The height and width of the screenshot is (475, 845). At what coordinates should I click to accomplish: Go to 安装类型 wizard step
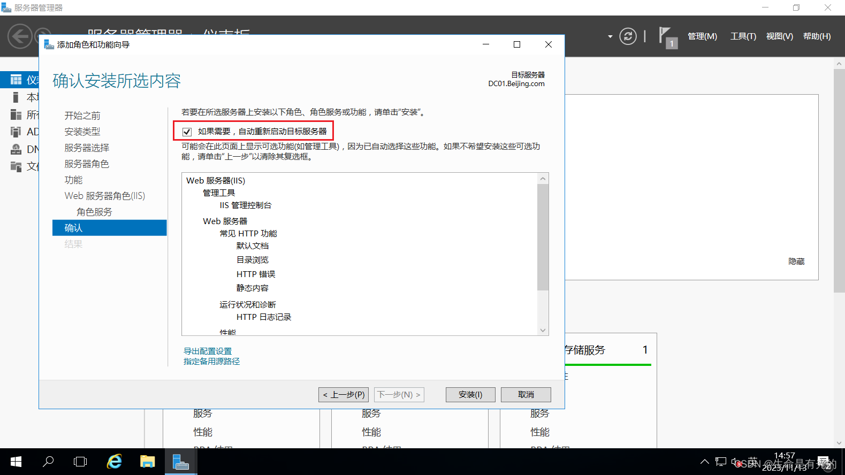pyautogui.click(x=82, y=132)
